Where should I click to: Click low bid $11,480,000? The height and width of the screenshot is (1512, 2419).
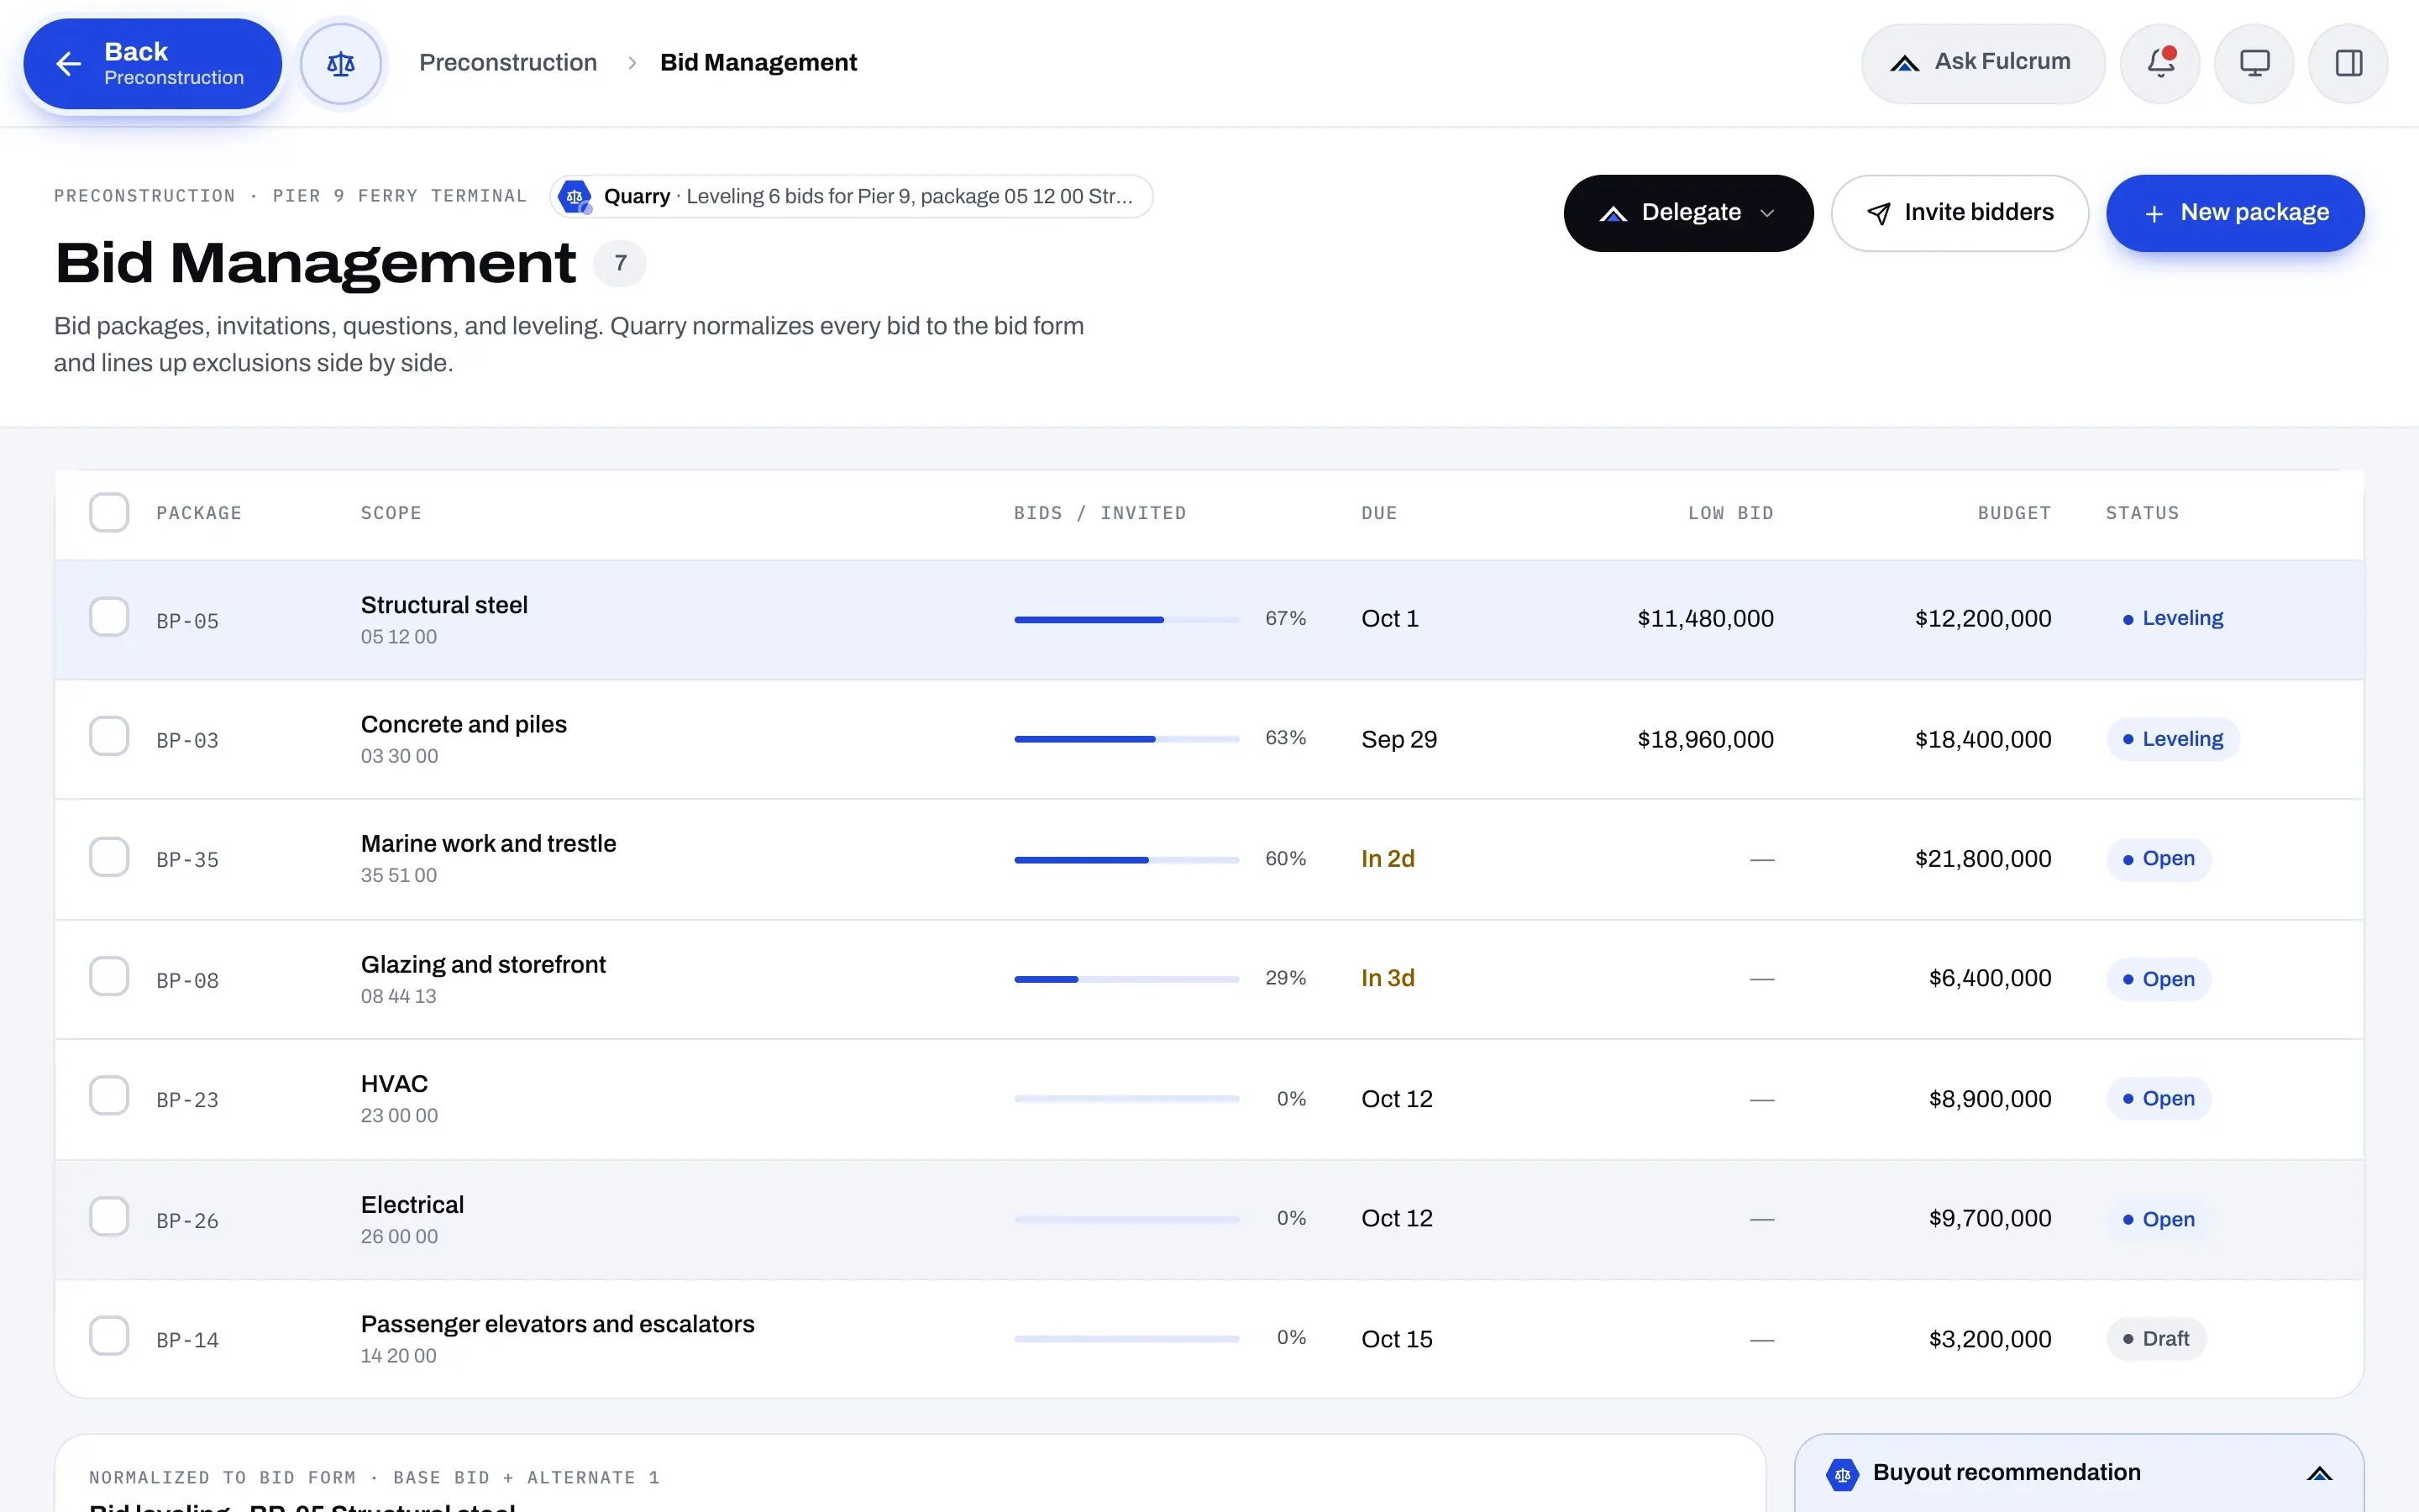tap(1705, 619)
